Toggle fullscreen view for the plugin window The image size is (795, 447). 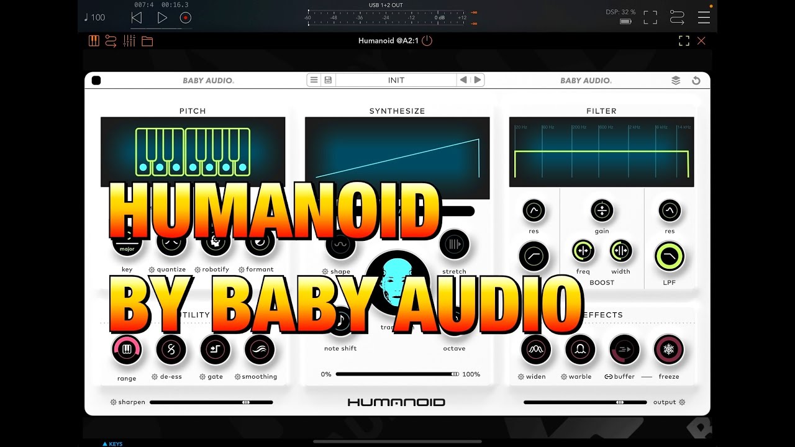(684, 40)
